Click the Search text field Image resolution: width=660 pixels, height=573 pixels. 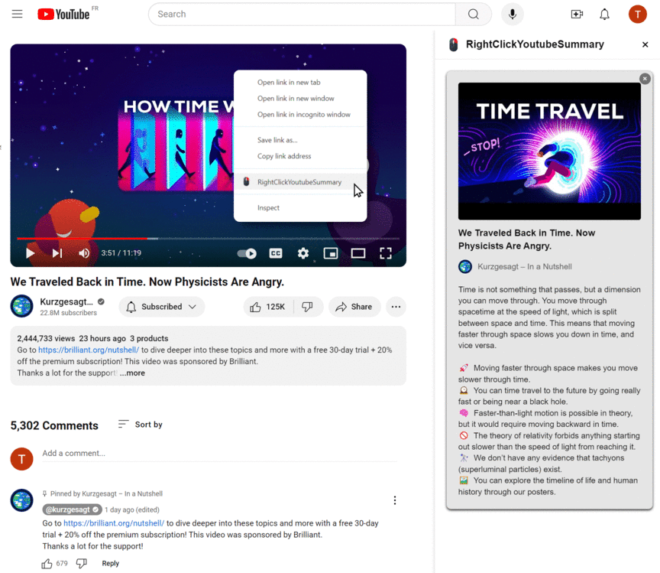[x=302, y=14]
